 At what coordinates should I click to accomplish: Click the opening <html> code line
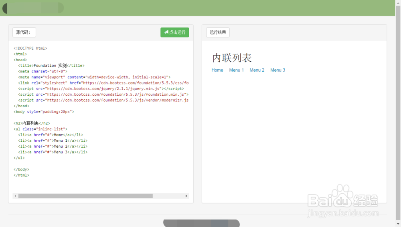20,54
